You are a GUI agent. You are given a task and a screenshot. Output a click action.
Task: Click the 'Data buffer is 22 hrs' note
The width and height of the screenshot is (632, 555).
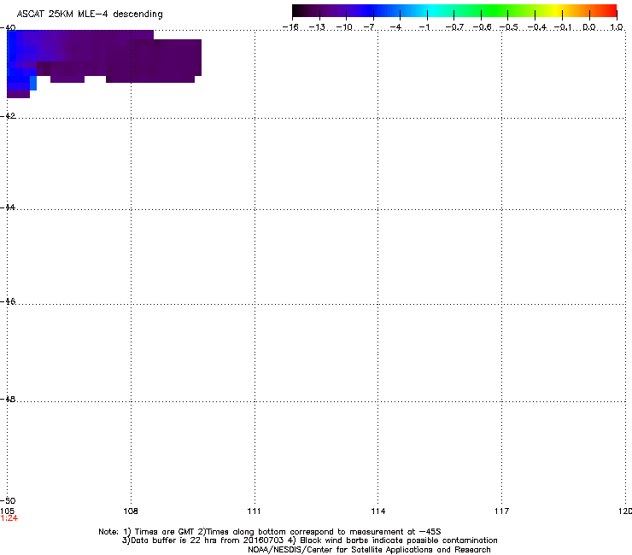[x=310, y=540]
